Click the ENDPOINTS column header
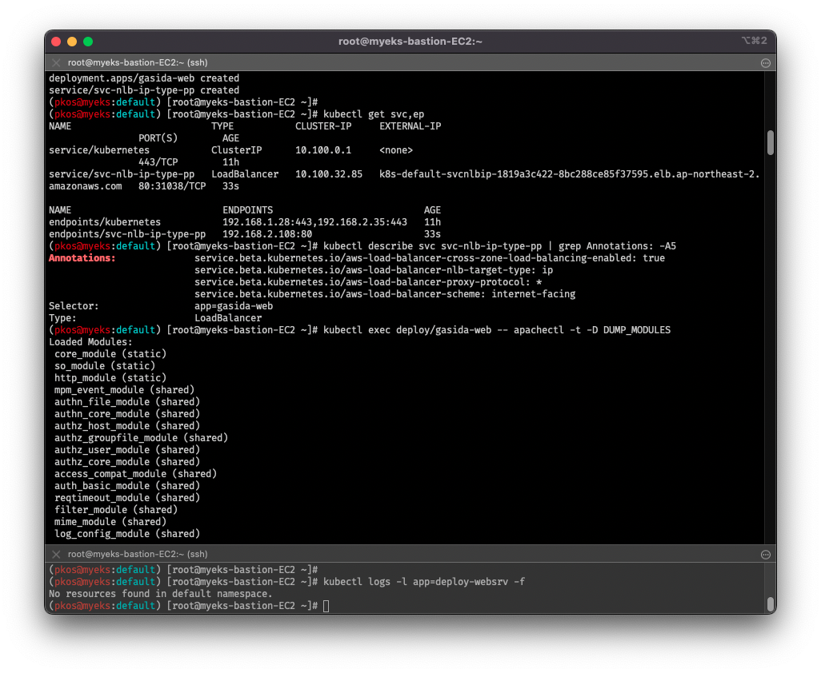821x673 pixels. point(248,210)
